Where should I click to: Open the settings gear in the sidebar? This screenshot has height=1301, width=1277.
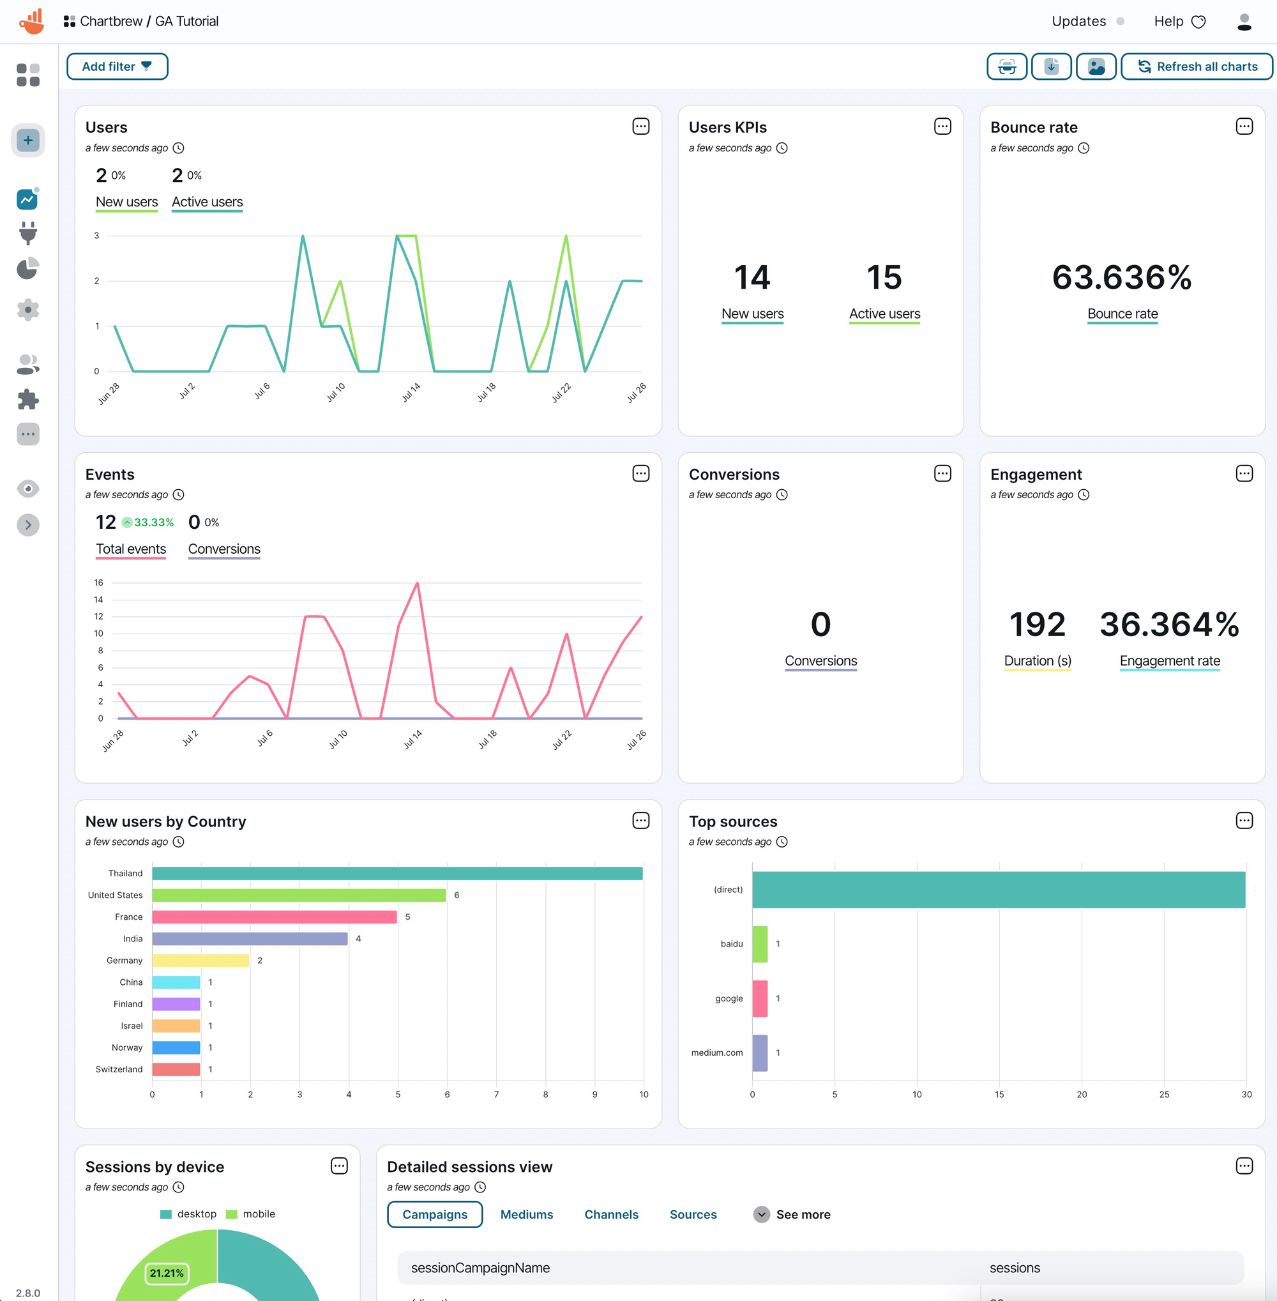[27, 310]
